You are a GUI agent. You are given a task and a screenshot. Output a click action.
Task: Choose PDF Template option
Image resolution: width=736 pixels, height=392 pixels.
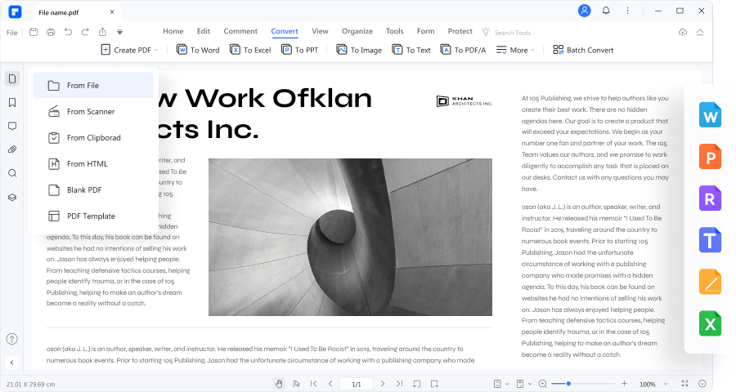coord(93,216)
